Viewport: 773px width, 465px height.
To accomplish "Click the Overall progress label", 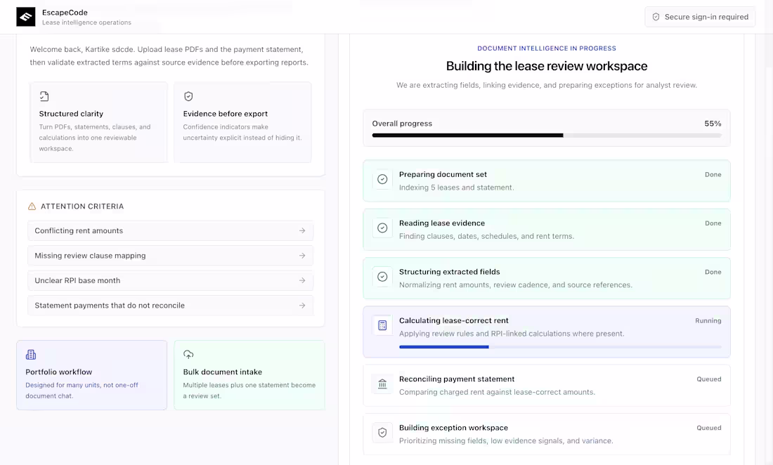I will pos(402,124).
